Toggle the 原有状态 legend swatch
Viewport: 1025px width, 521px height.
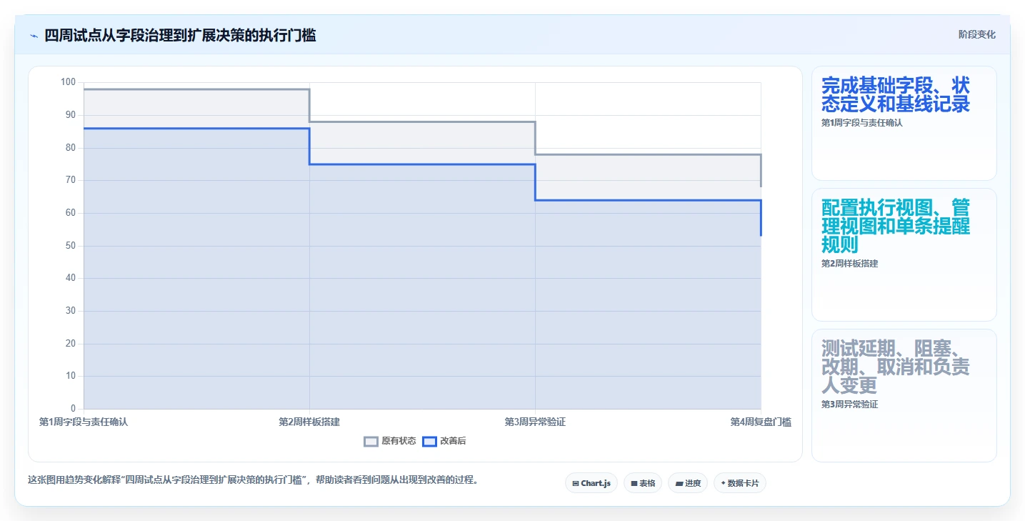371,442
